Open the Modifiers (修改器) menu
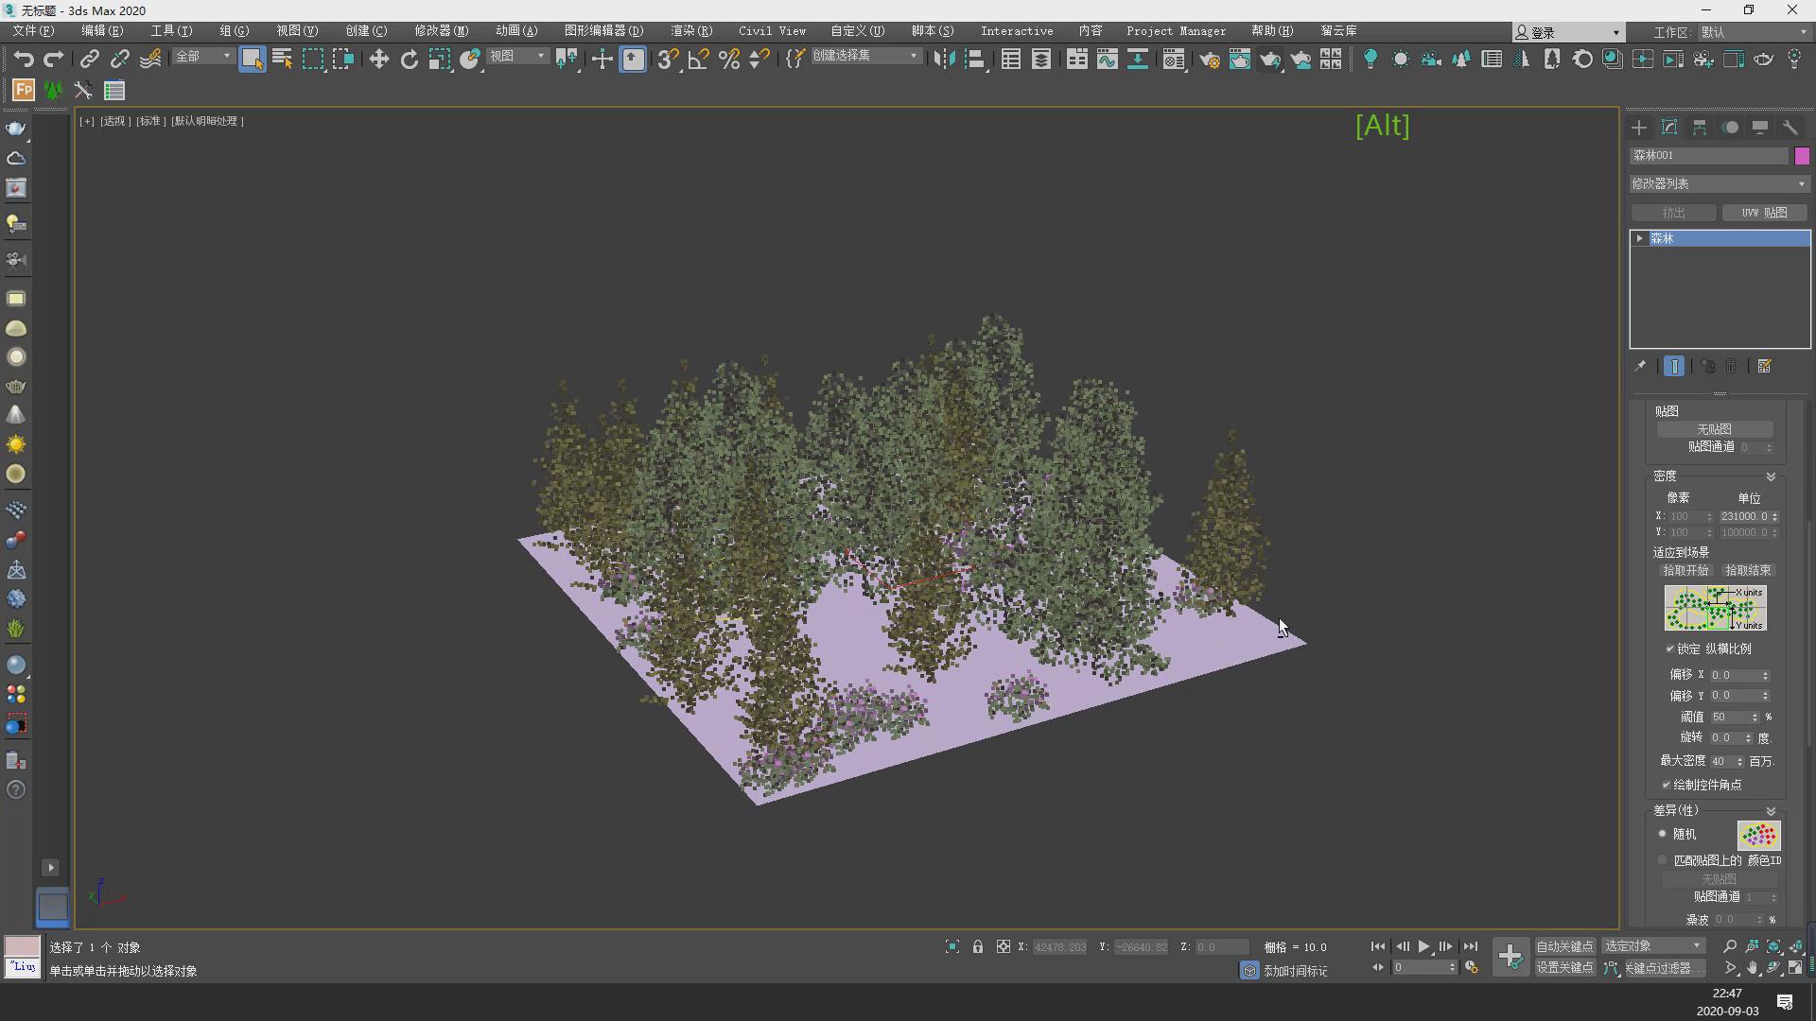This screenshot has height=1021, width=1816. [x=441, y=31]
